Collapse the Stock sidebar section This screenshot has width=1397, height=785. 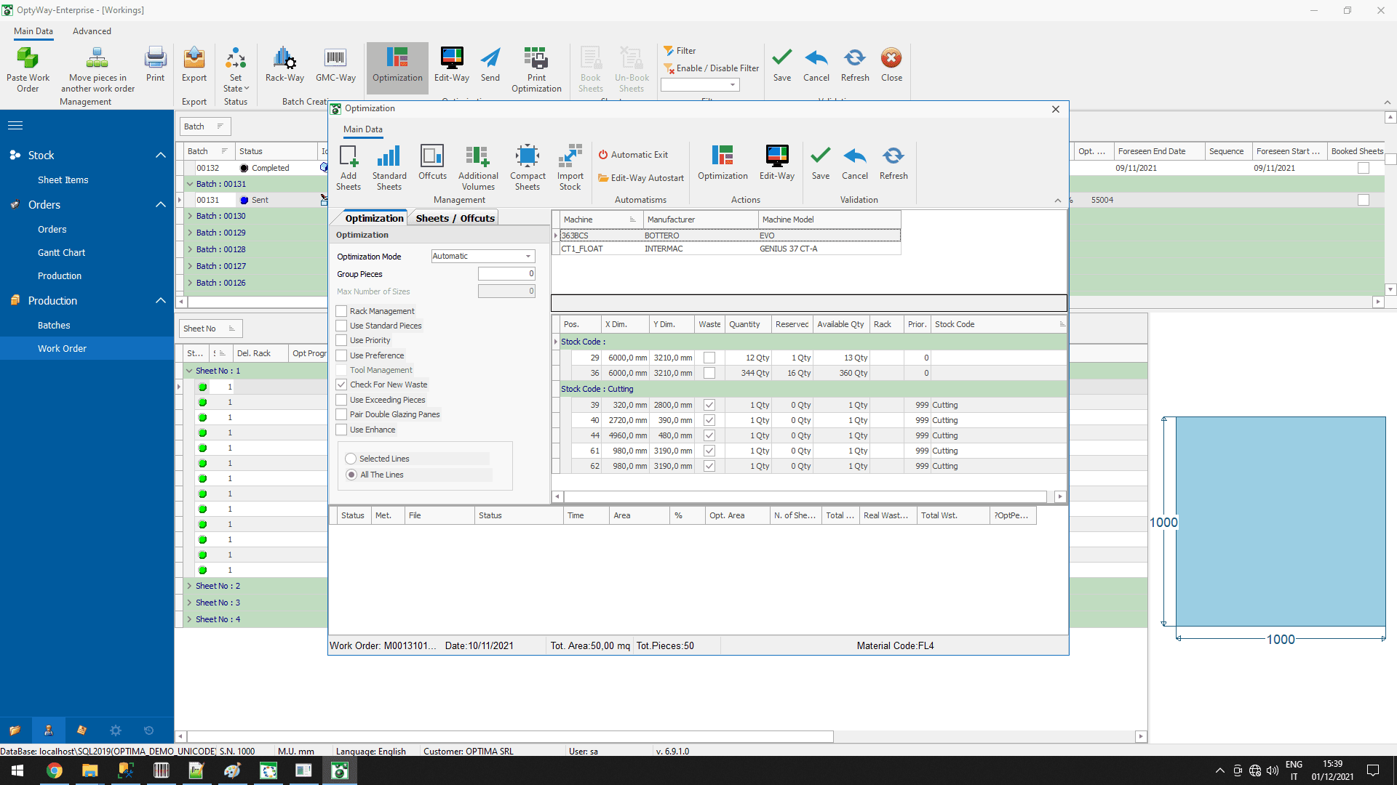(161, 155)
